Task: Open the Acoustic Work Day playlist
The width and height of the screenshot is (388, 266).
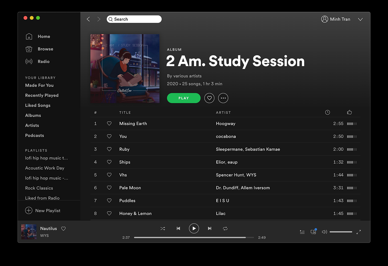Action: click(x=45, y=168)
